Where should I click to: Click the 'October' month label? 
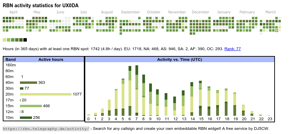tap(154, 12)
